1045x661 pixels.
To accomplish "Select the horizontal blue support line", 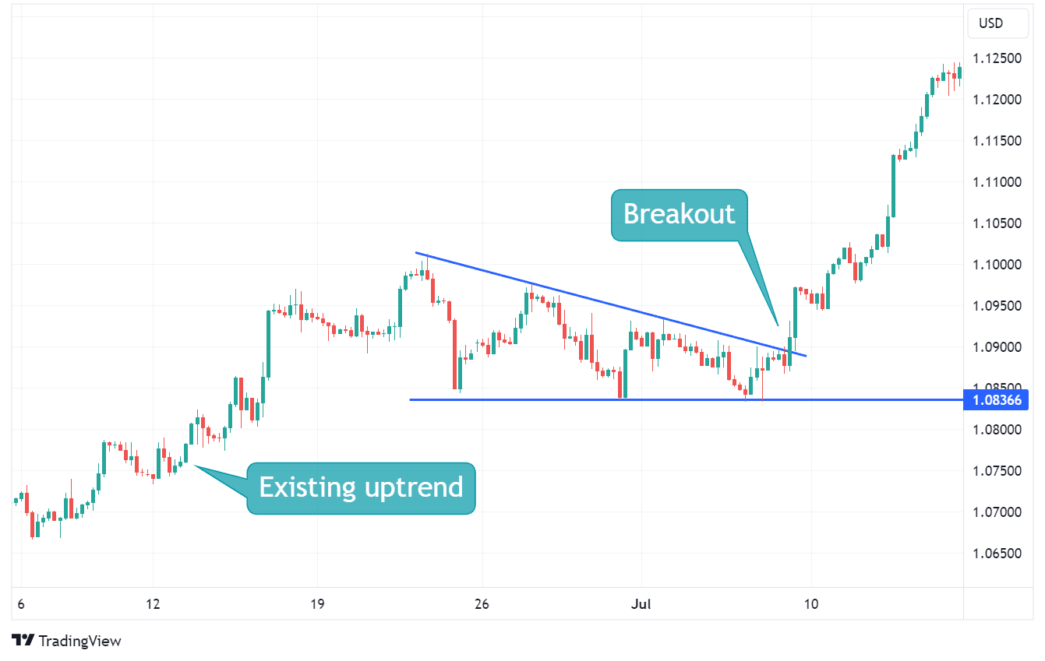I will click(545, 399).
